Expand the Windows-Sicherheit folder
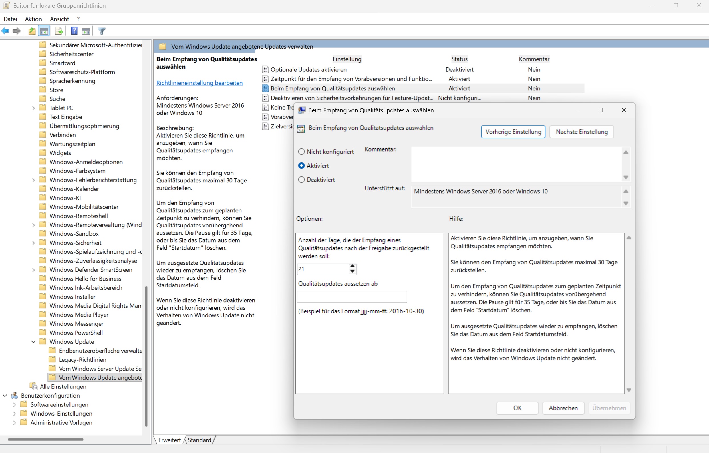The width and height of the screenshot is (709, 453). point(33,243)
